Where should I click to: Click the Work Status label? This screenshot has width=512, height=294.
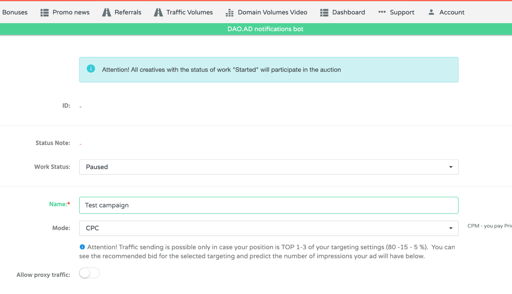coord(52,167)
